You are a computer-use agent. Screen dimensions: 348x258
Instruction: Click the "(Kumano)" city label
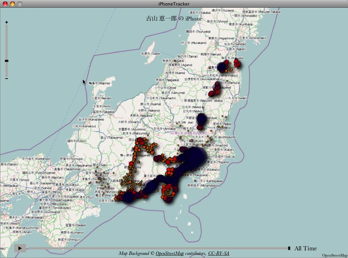[x=77, y=233]
